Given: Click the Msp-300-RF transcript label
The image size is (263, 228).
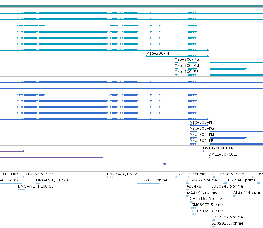Looking at the screenshot, I should click(158, 53).
